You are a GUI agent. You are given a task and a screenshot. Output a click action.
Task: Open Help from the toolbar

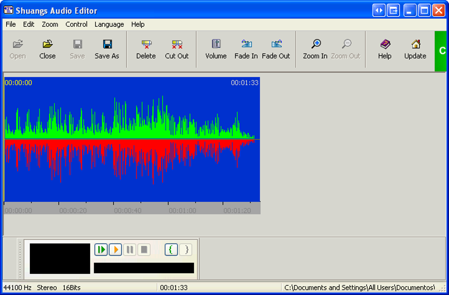coord(385,49)
